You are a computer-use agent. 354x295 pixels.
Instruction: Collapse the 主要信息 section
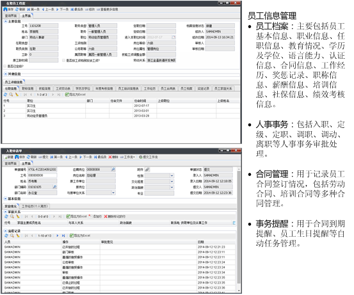point(6,21)
